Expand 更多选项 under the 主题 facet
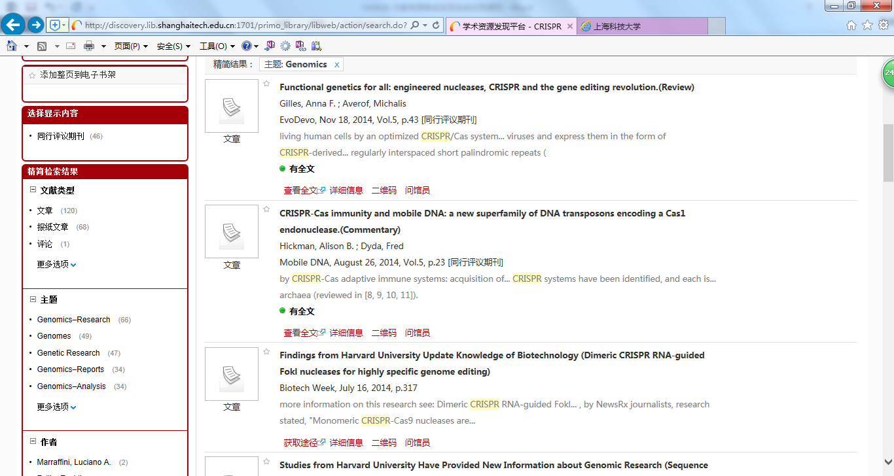The image size is (894, 476). click(56, 407)
